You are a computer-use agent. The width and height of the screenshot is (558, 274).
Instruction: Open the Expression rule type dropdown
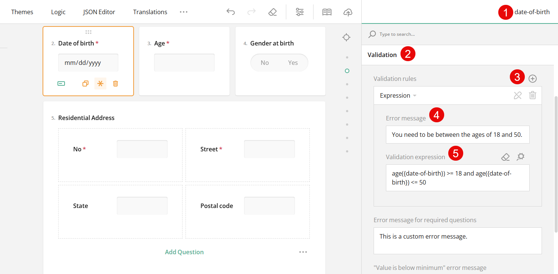[x=398, y=95]
